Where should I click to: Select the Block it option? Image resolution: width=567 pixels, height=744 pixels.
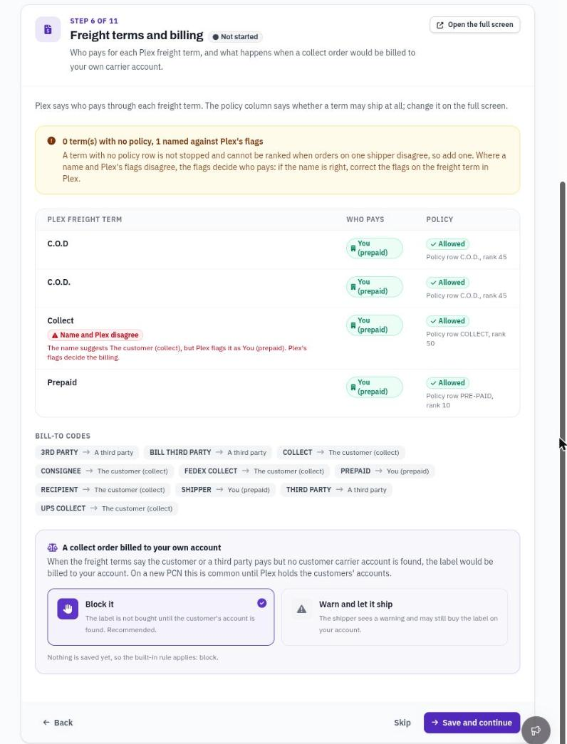pyautogui.click(x=160, y=617)
